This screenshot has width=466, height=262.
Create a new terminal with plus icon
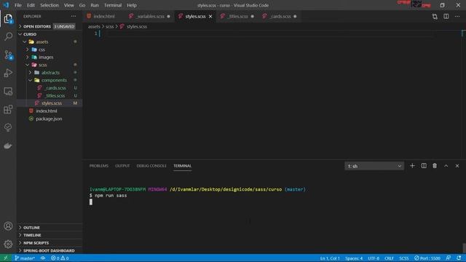(412, 166)
